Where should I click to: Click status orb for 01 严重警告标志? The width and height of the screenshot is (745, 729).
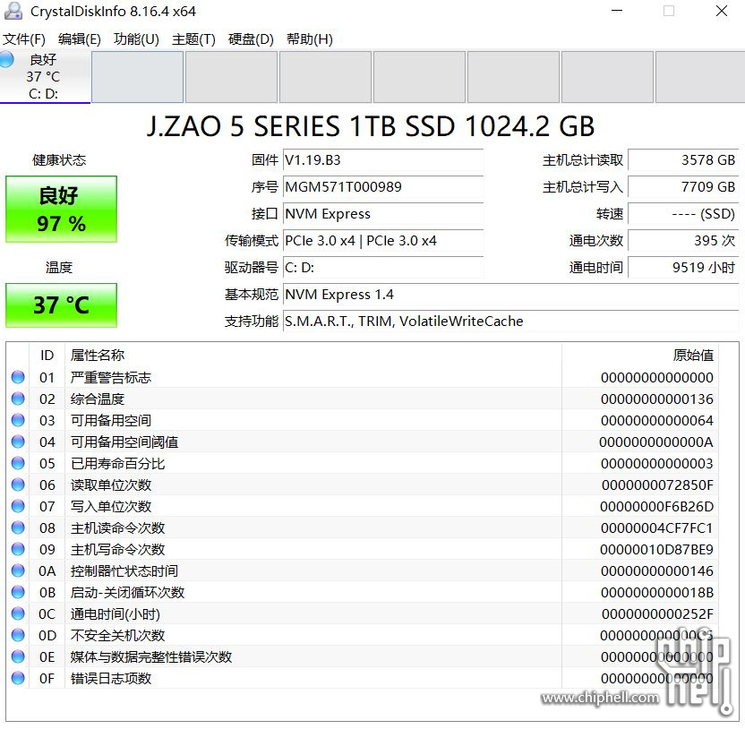pyautogui.click(x=18, y=377)
